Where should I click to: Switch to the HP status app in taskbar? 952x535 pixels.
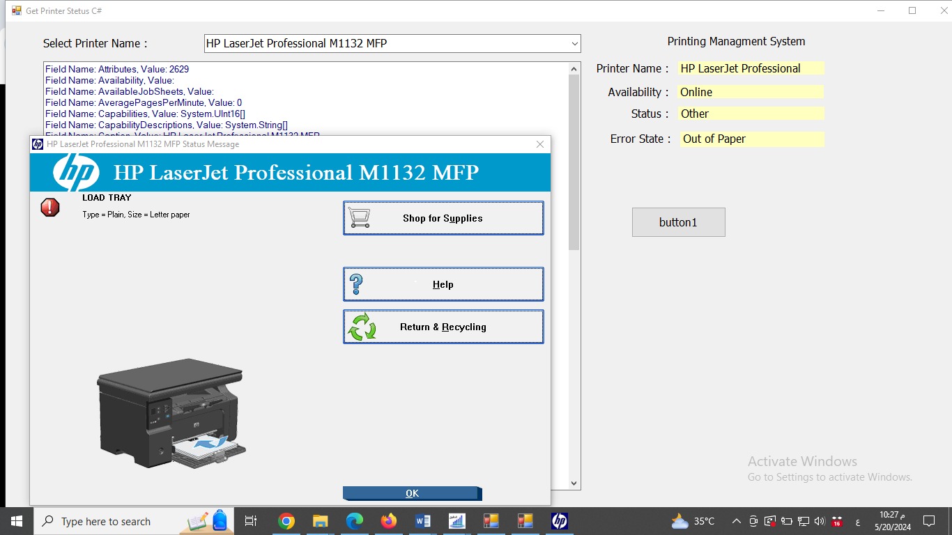(559, 521)
